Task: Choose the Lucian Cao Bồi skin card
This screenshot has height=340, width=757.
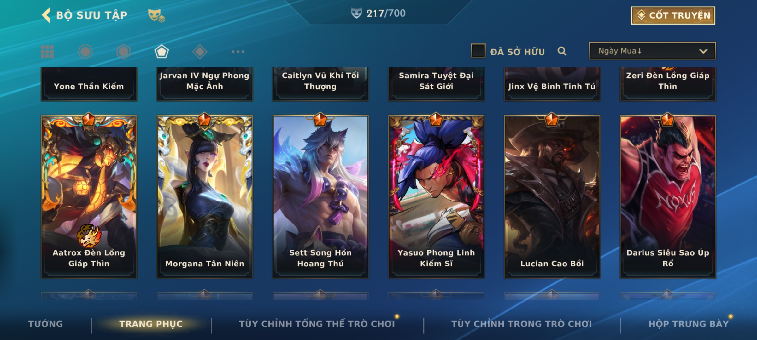Action: [552, 197]
